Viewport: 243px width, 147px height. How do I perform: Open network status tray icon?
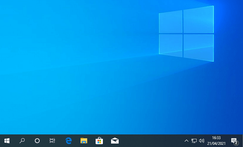(194, 141)
